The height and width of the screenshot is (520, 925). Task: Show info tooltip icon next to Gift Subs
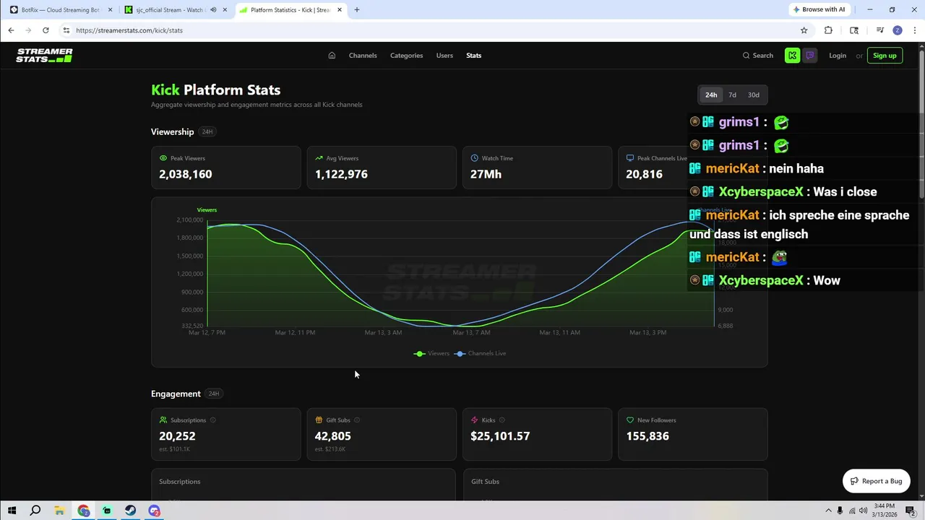[x=357, y=420]
